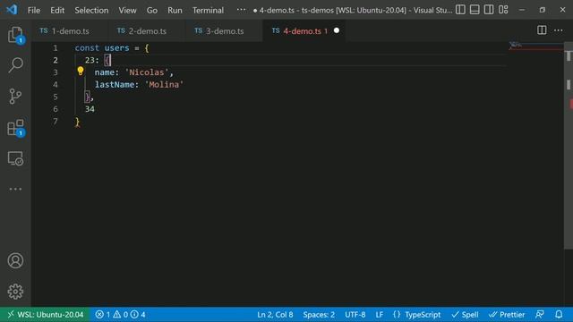Open the Accounts menu

pos(15,260)
